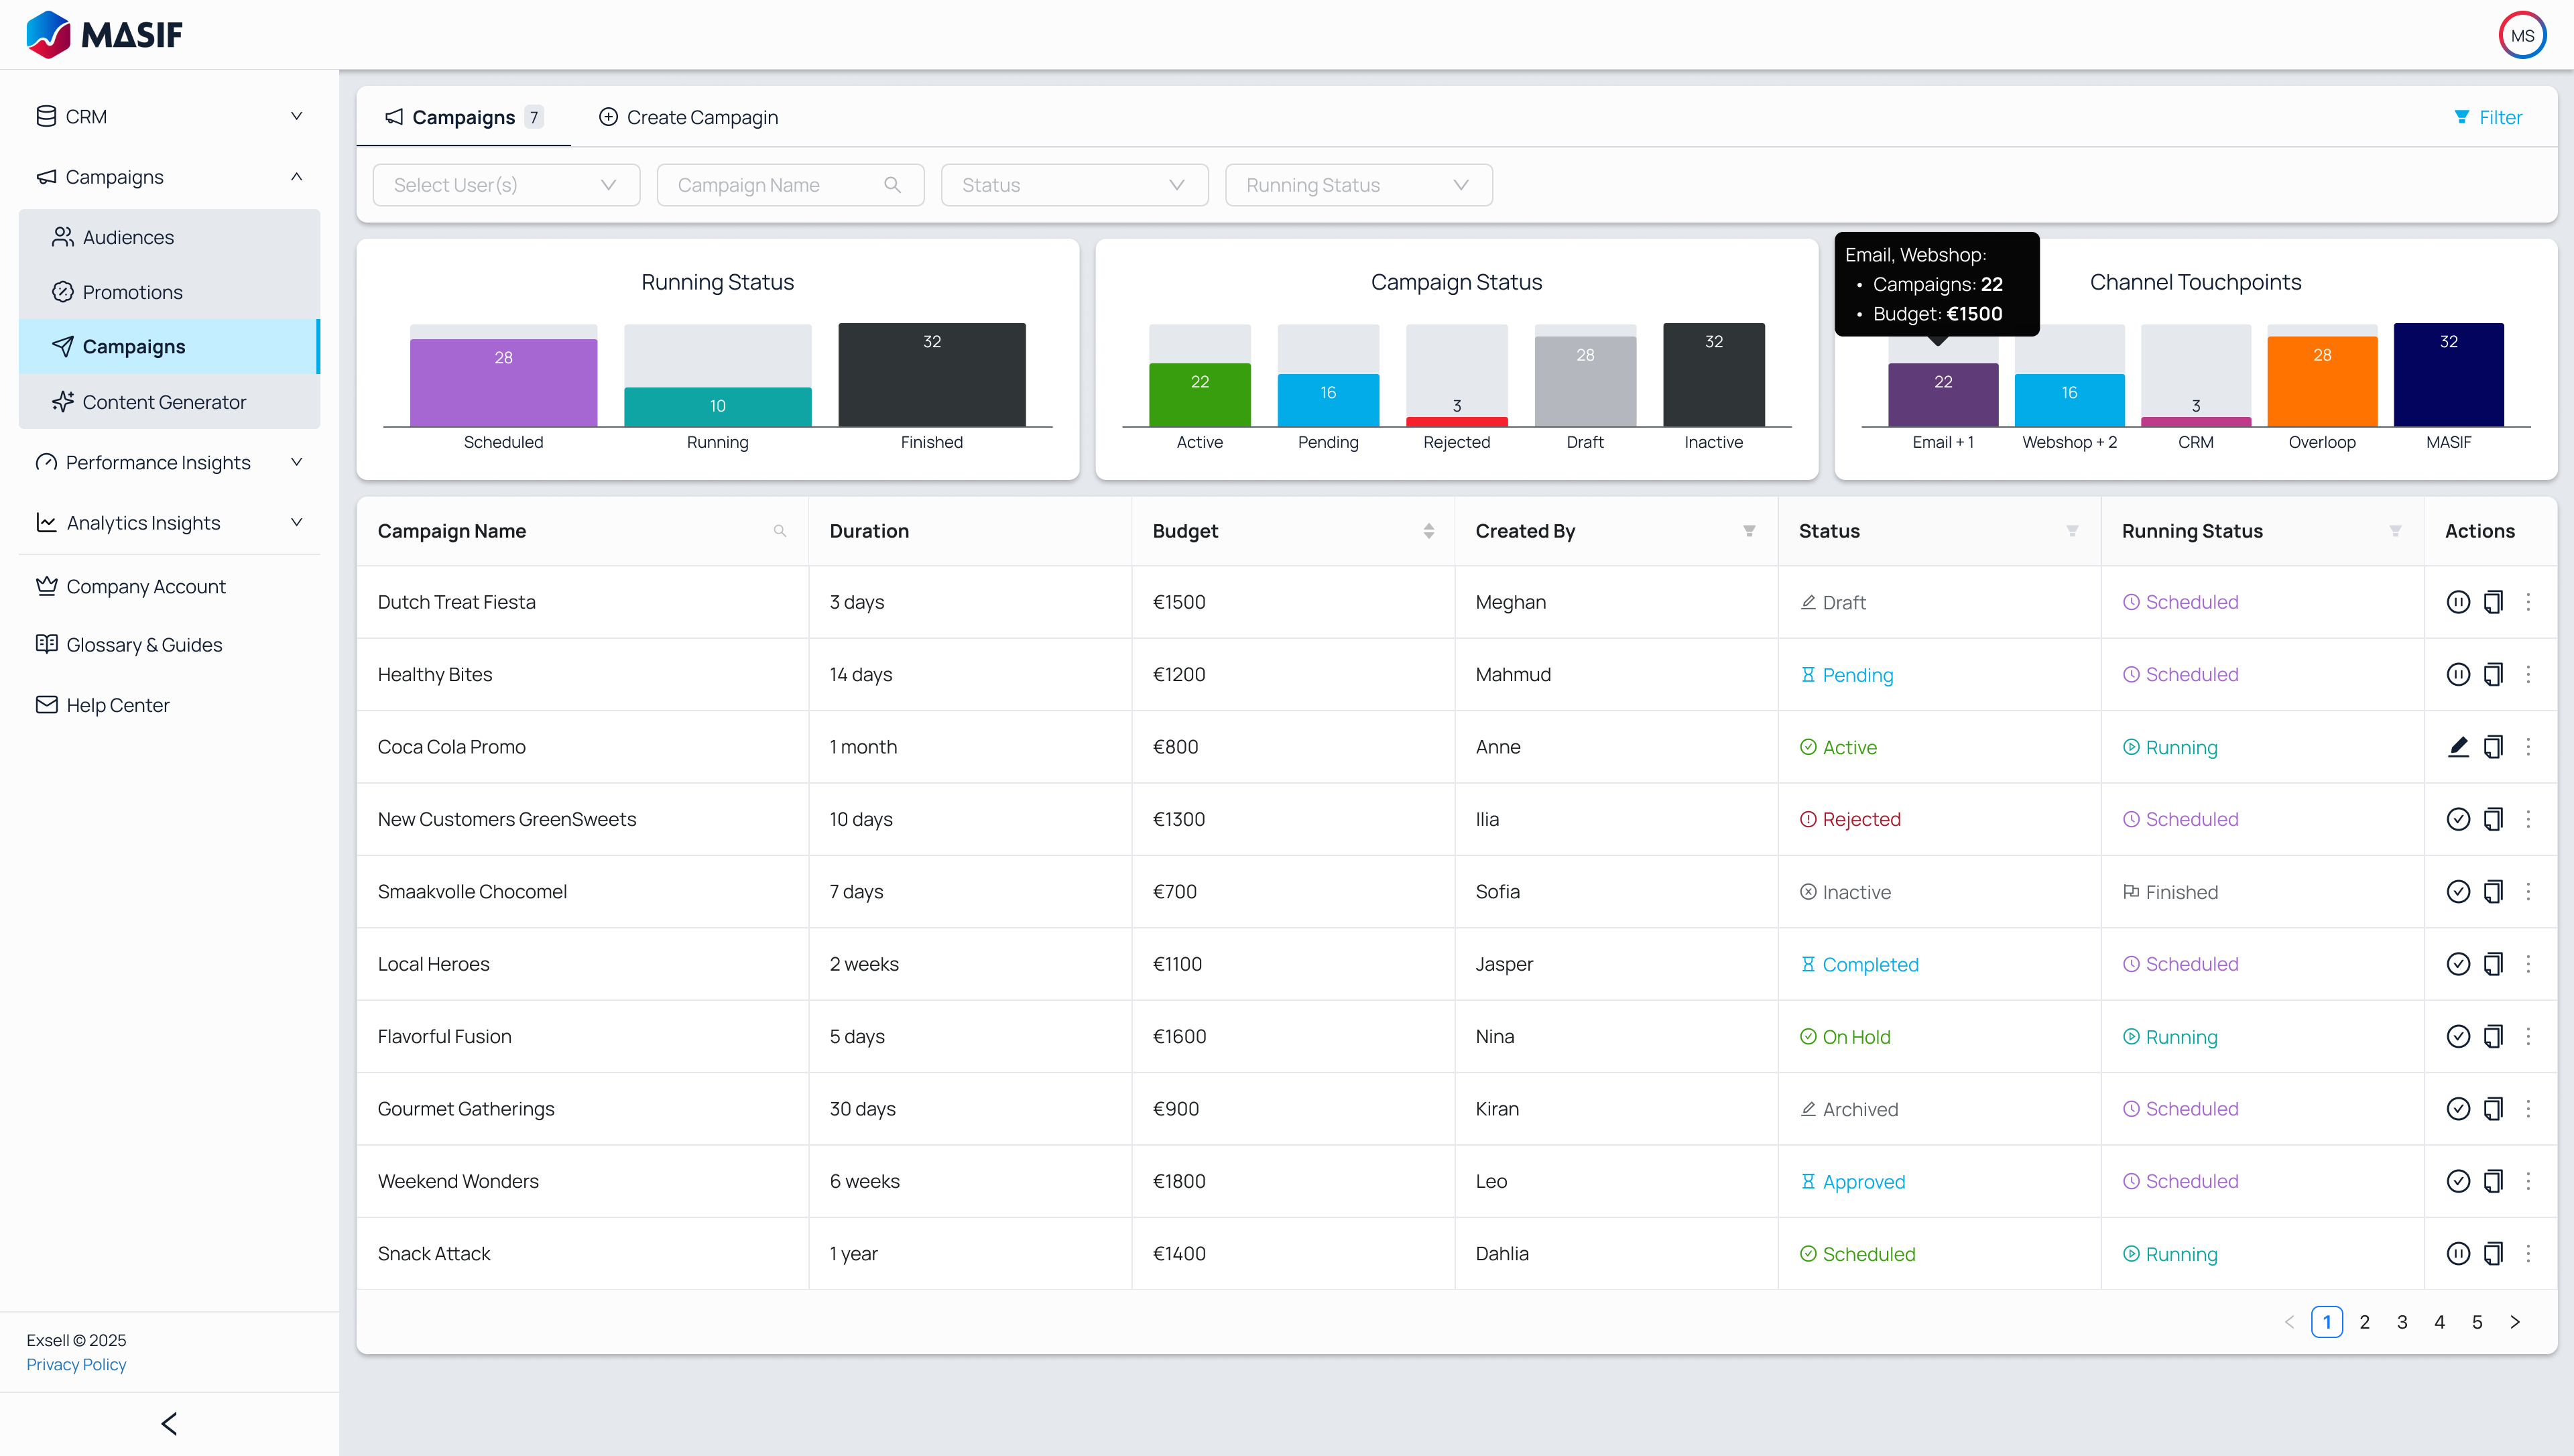The image size is (2574, 1456).
Task: Open the Status filter dropdown
Action: [1075, 184]
